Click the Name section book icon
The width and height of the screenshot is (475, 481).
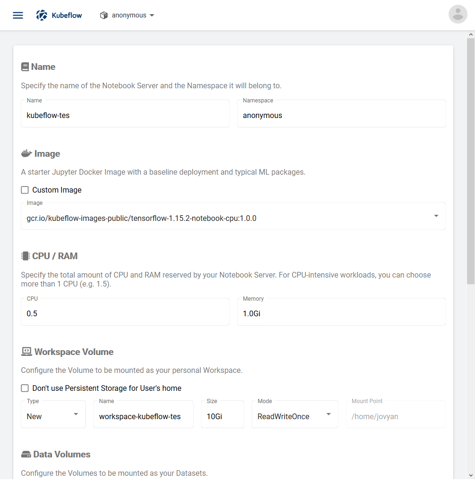25,67
